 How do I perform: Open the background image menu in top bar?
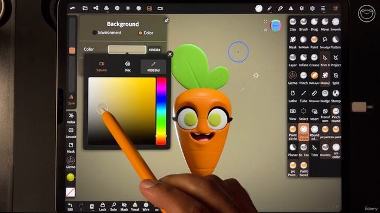(x=150, y=8)
